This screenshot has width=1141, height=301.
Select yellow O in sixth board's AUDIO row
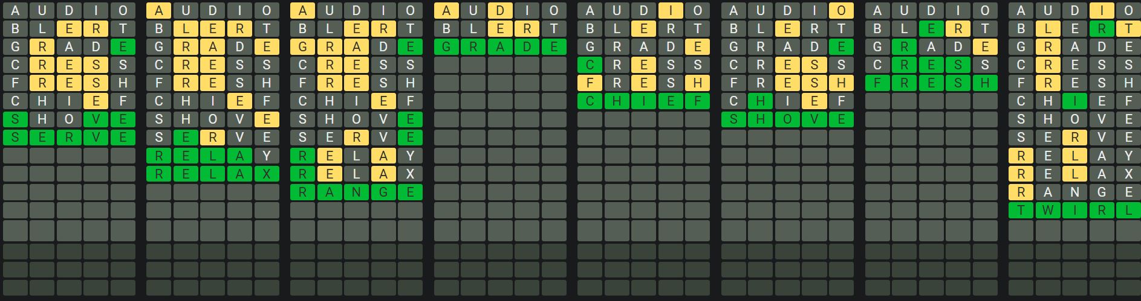[840, 10]
